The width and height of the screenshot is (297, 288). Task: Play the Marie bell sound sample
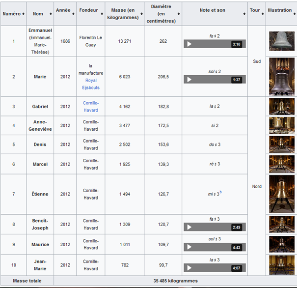(189, 80)
